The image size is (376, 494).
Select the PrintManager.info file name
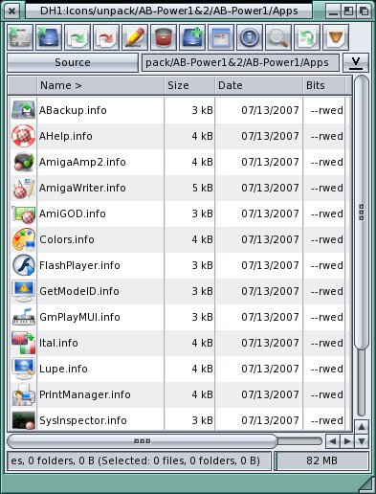tap(85, 394)
